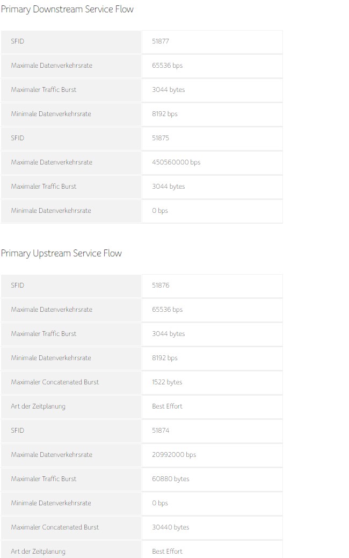Select the upstream value 20992000 bps
Image resolution: width=349 pixels, height=558 pixels.
(x=174, y=455)
